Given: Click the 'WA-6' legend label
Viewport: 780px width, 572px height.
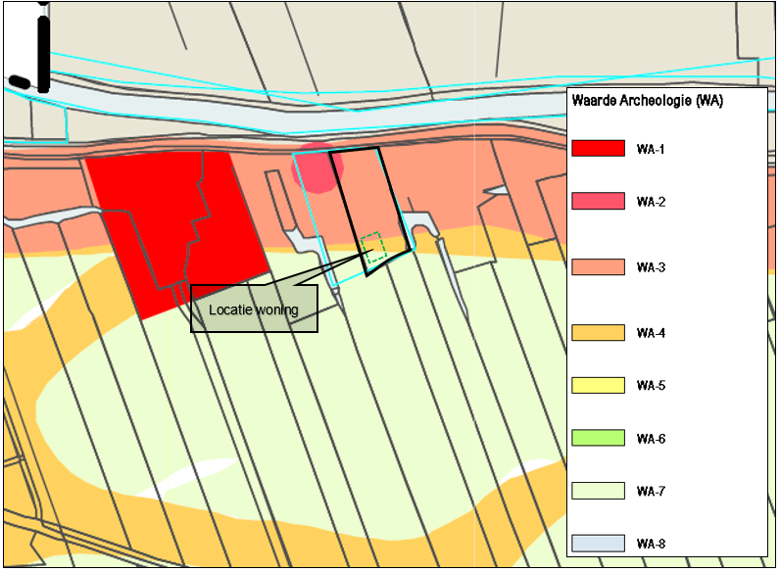Looking at the screenshot, I should 651,439.
